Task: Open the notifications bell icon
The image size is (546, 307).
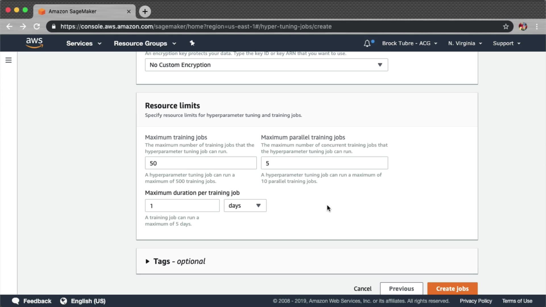Action: click(x=367, y=43)
